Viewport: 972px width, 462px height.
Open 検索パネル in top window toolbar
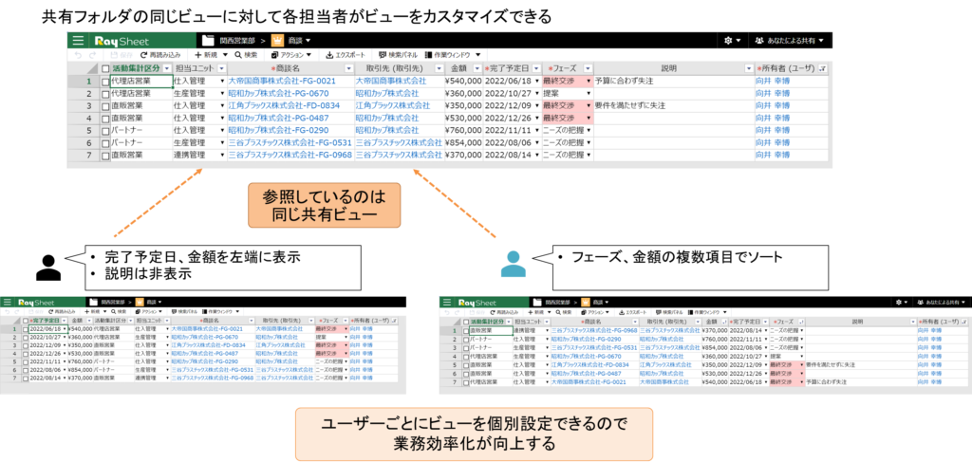397,55
